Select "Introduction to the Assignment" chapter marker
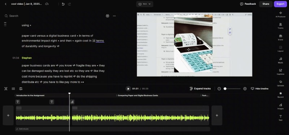This screenshot has width=289, height=135. tap(30, 95)
